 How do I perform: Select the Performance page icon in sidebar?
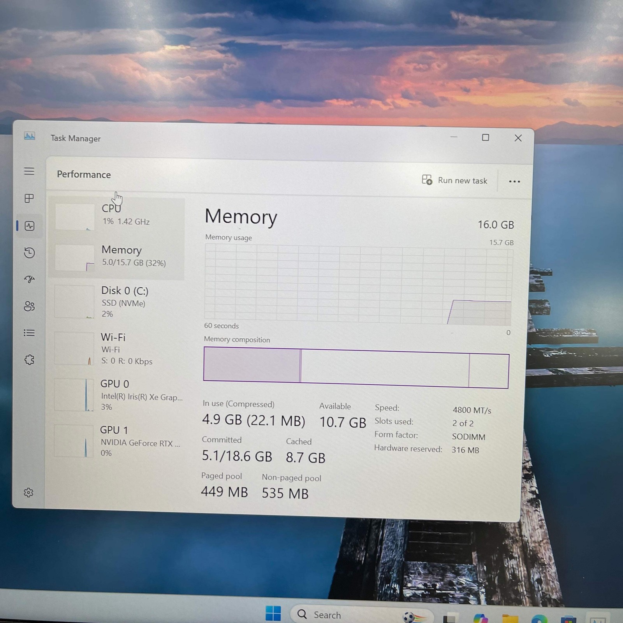coord(30,226)
